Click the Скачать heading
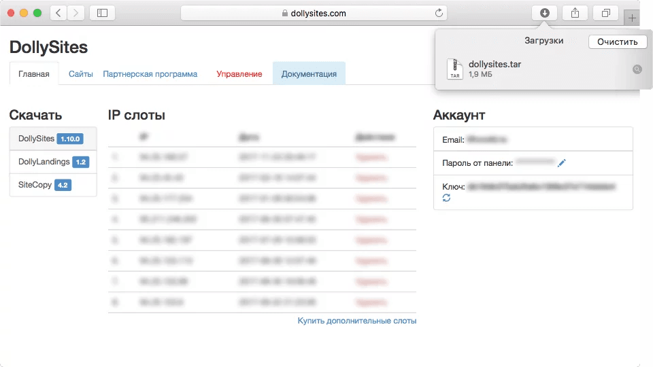The height and width of the screenshot is (367, 653). pos(36,115)
